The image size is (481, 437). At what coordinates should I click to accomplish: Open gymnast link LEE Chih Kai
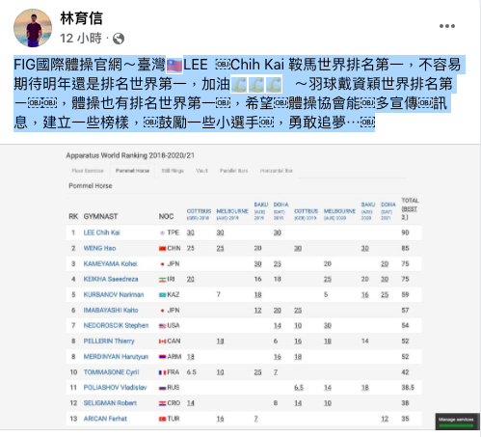point(101,232)
